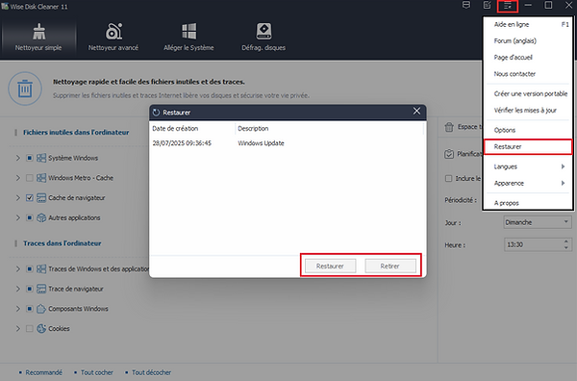This screenshot has height=381, width=577.
Task: Expand the Système Windows tree node
Action: coord(17,158)
